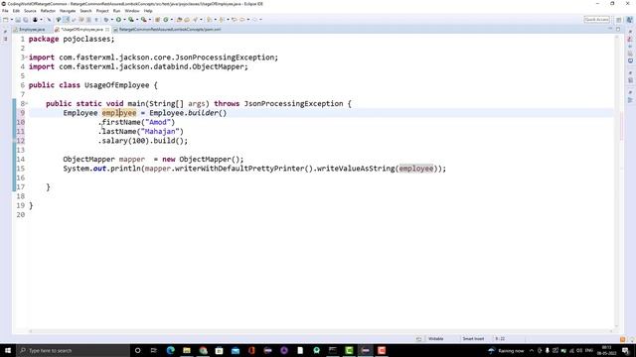
Task: Click the Run External Tools icon
Action: 144,20
